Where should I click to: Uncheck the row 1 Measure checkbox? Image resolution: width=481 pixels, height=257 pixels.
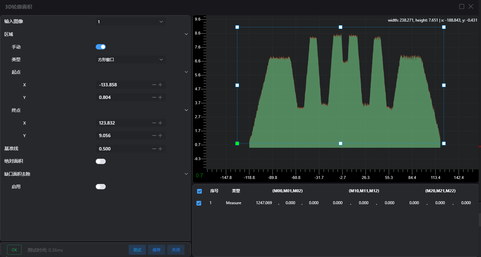click(199, 203)
